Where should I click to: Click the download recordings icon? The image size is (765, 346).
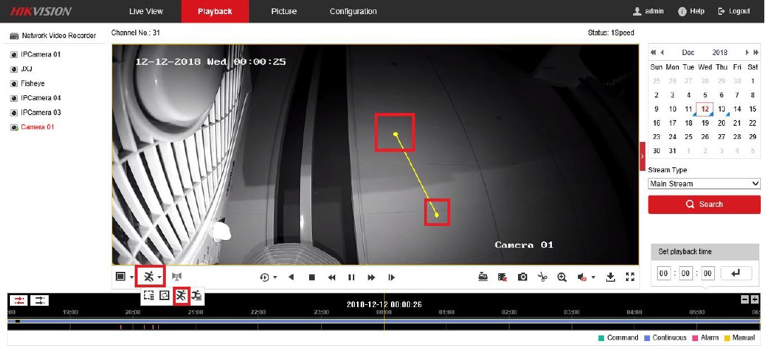611,278
